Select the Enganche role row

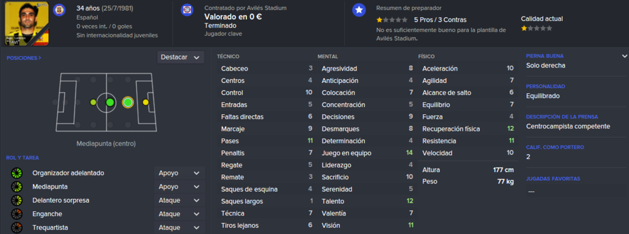pyautogui.click(x=107, y=214)
